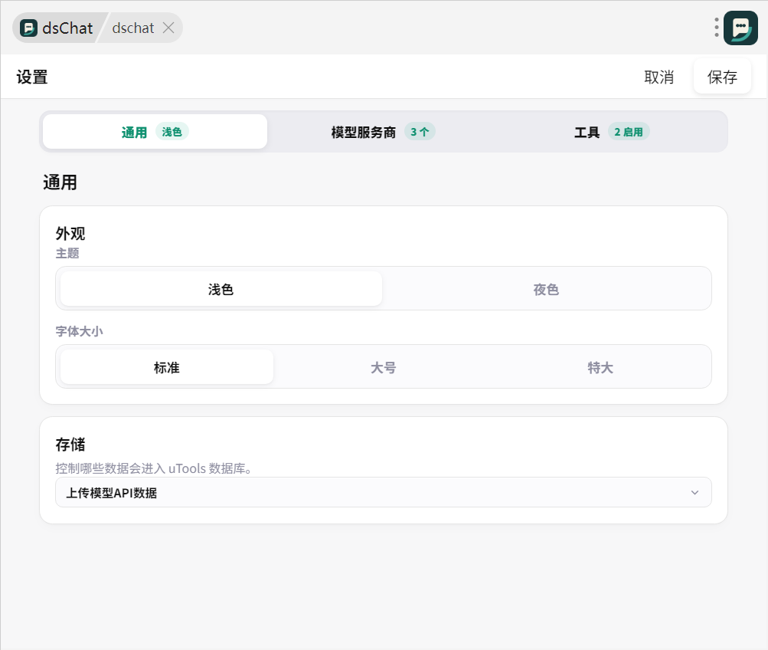Click the 浅色 badge on 通用 tab
The image size is (768, 650).
(x=172, y=131)
